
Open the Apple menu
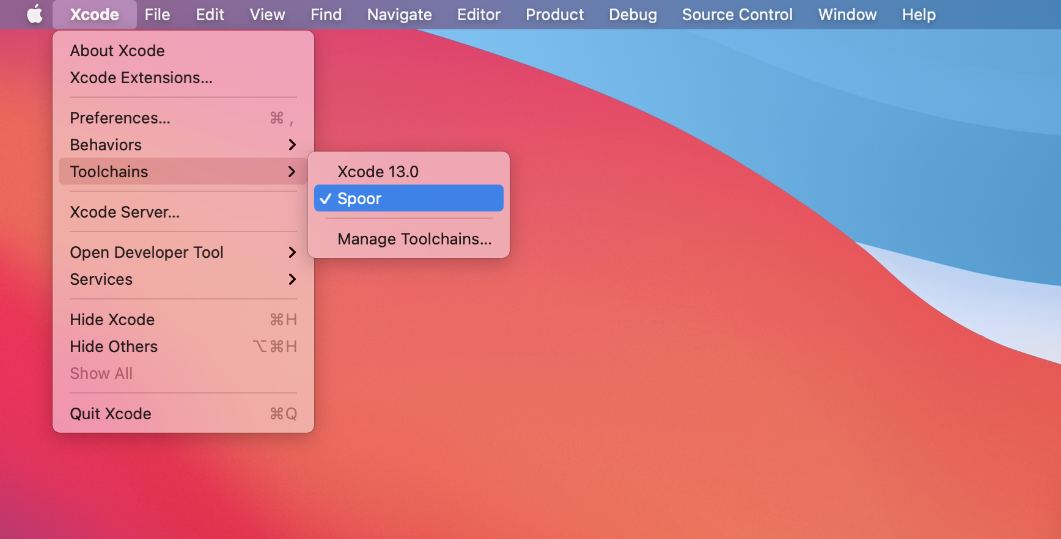tap(35, 14)
